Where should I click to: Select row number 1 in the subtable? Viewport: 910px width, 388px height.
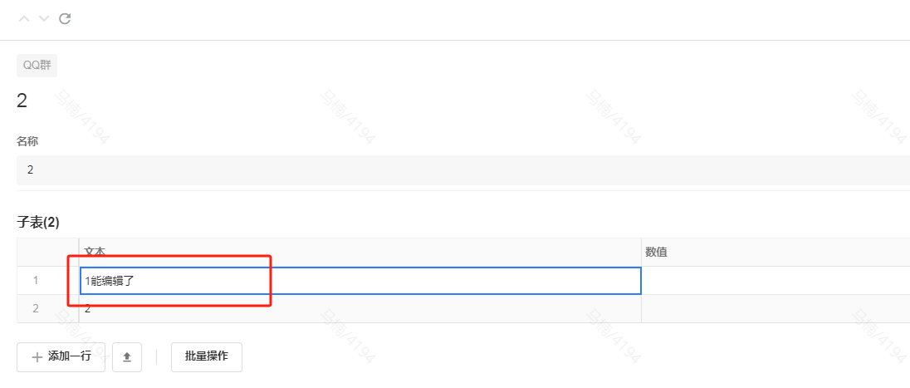[36, 280]
